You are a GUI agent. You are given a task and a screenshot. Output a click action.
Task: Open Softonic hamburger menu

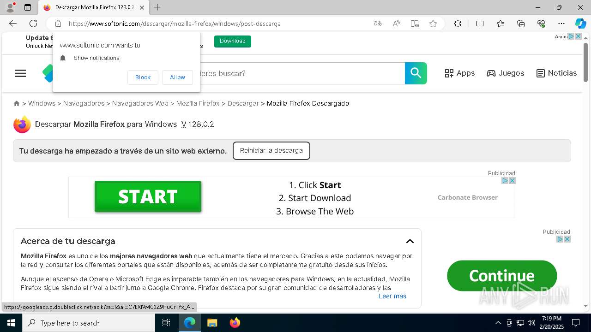point(20,73)
